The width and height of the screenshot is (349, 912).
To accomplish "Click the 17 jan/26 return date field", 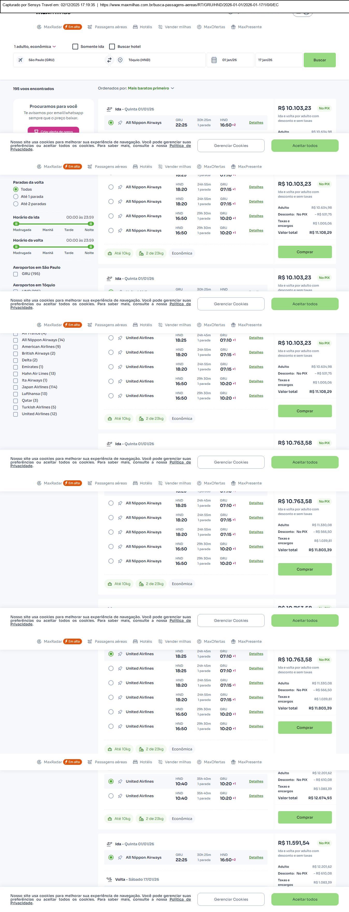I will pyautogui.click(x=279, y=60).
